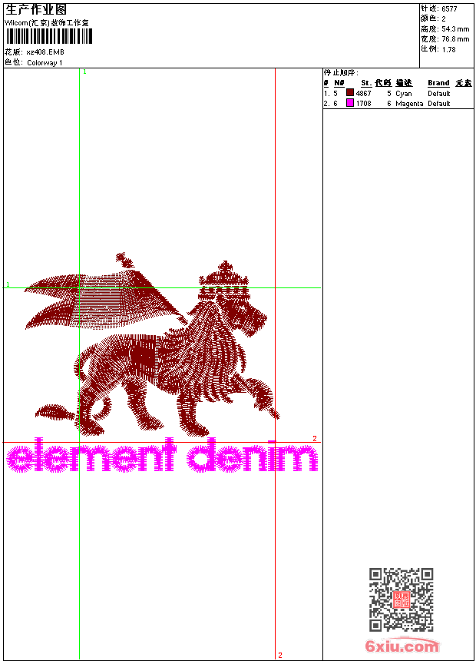Click the green '1' marker on the horizontal guide
This screenshot has height=661, width=476.
coord(8,284)
